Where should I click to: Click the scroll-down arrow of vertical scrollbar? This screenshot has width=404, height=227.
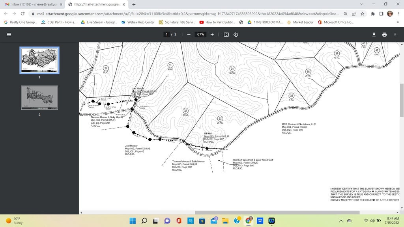401,208
